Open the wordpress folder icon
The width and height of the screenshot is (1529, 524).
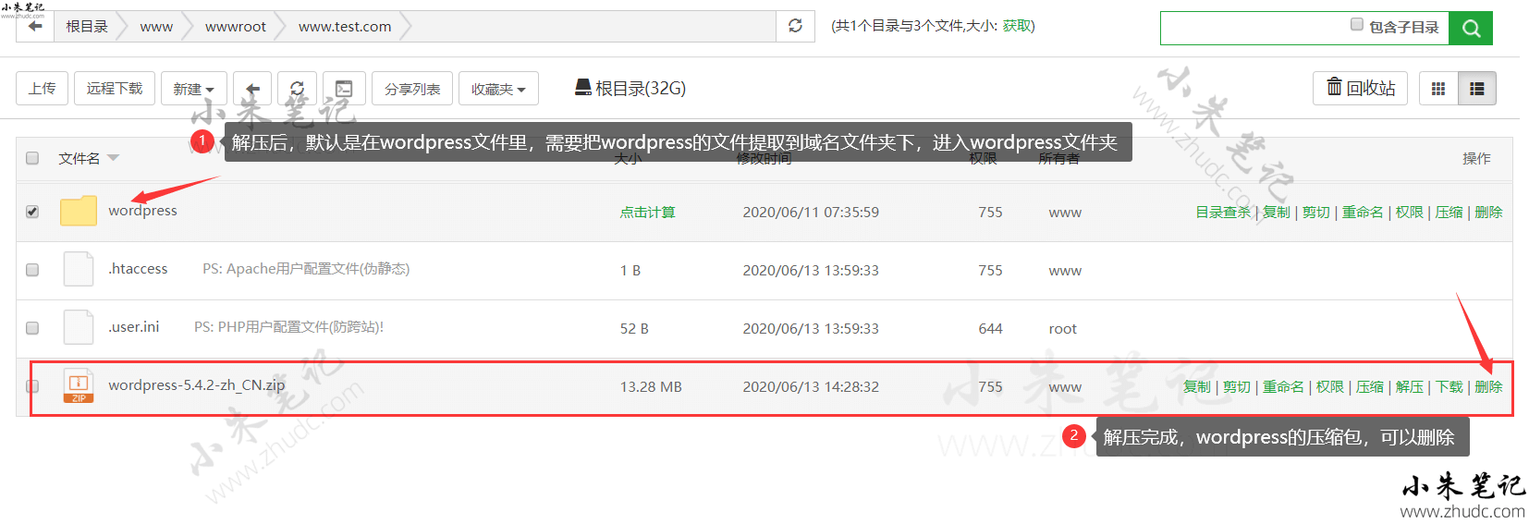[79, 212]
